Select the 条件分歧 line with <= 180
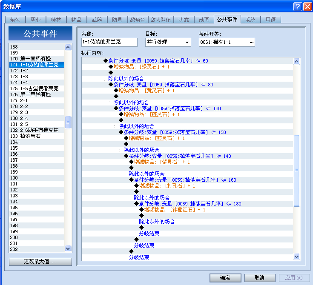The width and height of the screenshot is (313, 285). 188,204
